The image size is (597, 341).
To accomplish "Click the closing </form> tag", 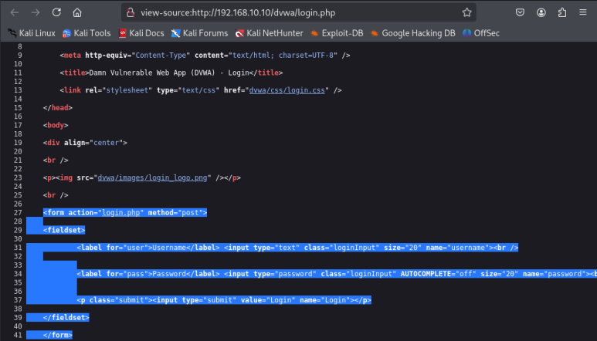I will click(58, 335).
